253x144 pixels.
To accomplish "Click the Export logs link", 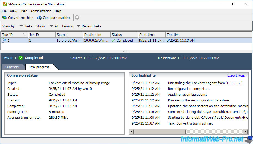I will [x=237, y=75].
